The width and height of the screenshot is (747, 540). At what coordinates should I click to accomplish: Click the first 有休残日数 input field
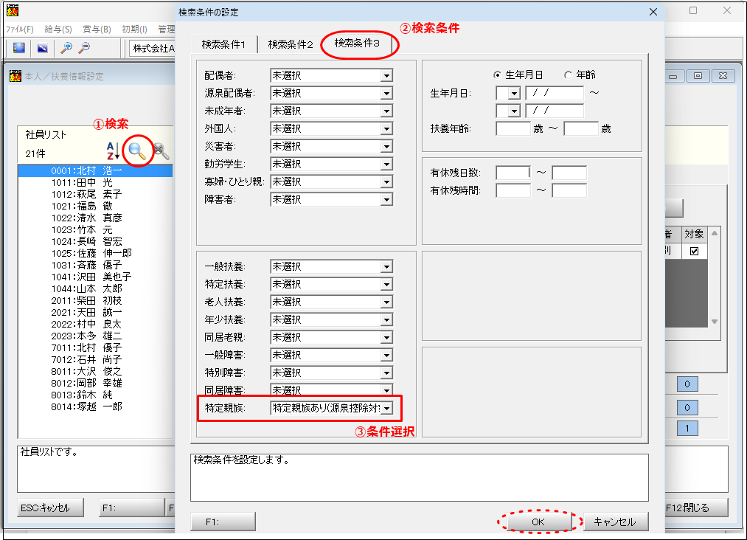pos(513,173)
